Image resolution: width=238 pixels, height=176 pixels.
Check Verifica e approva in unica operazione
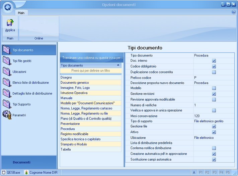pyautogui.click(x=214, y=111)
